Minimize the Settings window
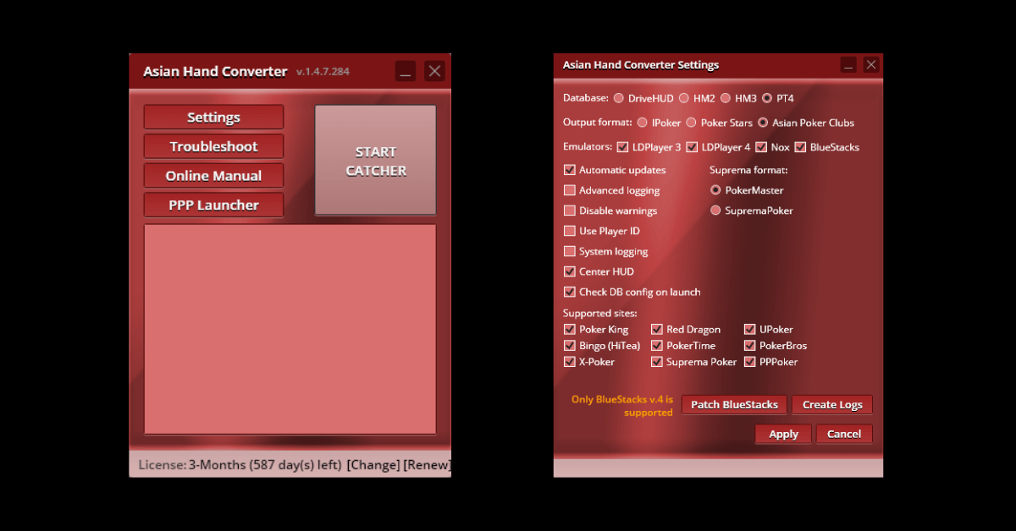This screenshot has width=1016, height=531. coord(848,65)
